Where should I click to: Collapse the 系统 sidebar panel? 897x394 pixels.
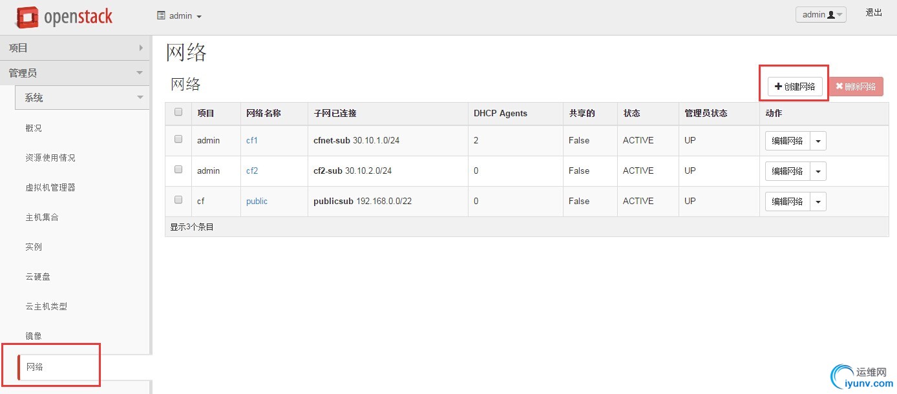[x=82, y=98]
